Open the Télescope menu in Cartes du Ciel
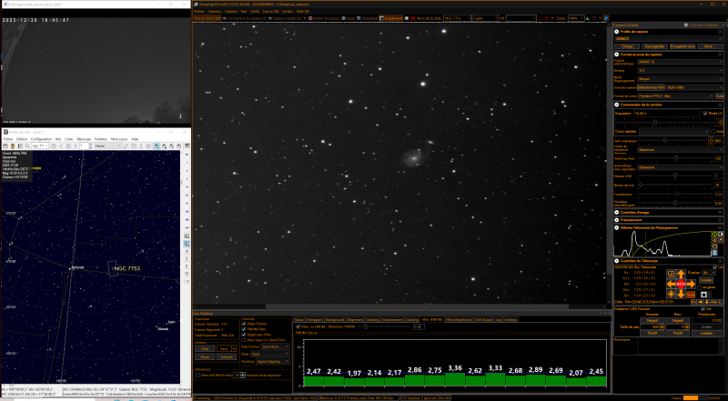The height and width of the screenshot is (401, 728). pos(84,139)
